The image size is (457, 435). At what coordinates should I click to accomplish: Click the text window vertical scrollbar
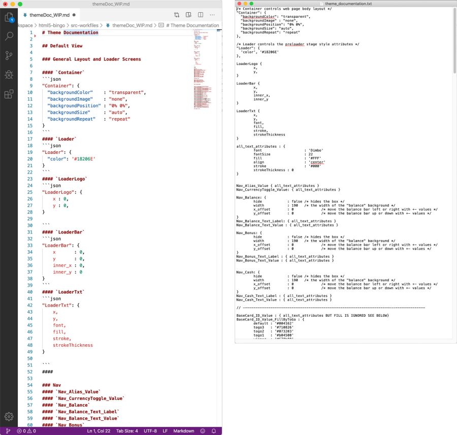[454, 41]
